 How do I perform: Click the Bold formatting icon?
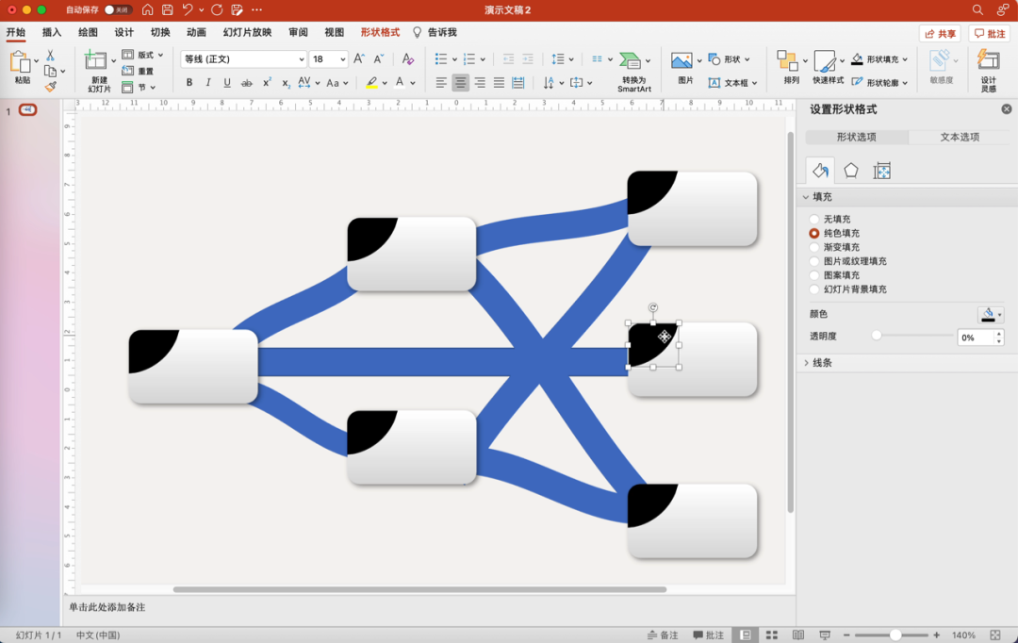(x=189, y=83)
